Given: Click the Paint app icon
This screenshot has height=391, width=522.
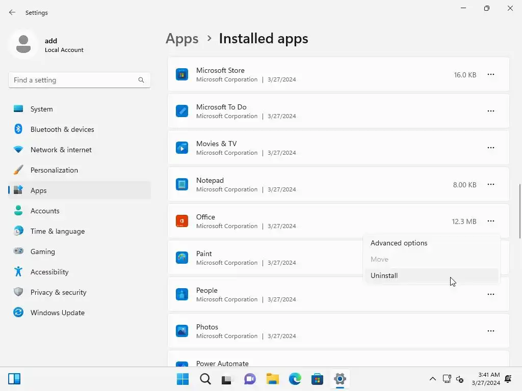Looking at the screenshot, I should [182, 258].
